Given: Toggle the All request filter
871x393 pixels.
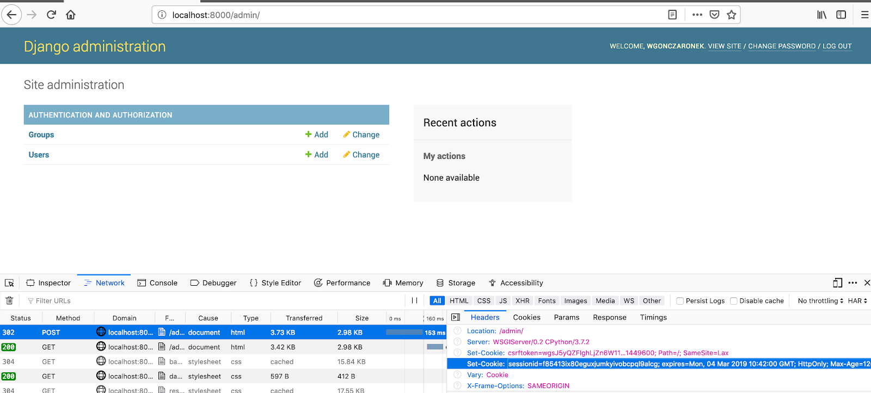Looking at the screenshot, I should click(437, 300).
